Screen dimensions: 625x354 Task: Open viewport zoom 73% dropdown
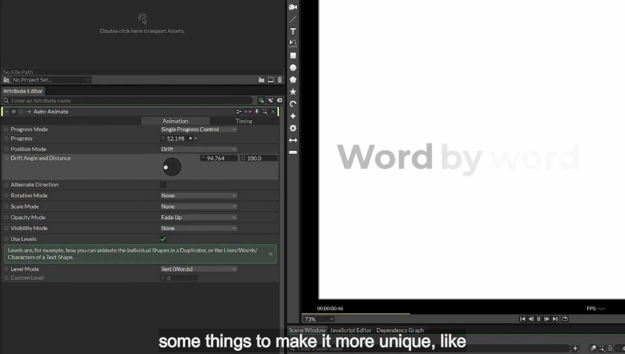coord(318,319)
